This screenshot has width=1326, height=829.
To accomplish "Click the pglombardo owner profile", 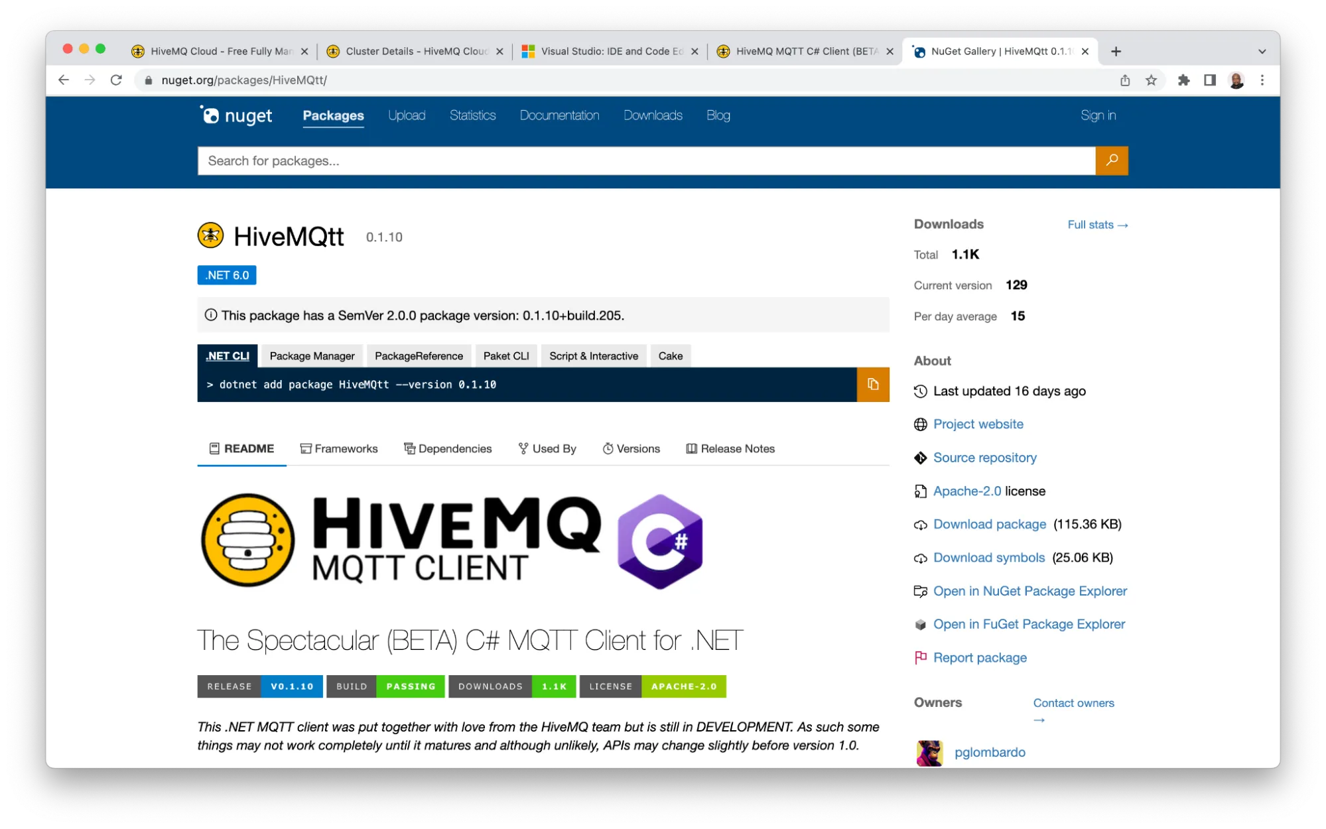I will [990, 751].
